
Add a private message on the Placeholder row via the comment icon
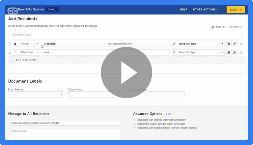pyautogui.click(x=229, y=52)
